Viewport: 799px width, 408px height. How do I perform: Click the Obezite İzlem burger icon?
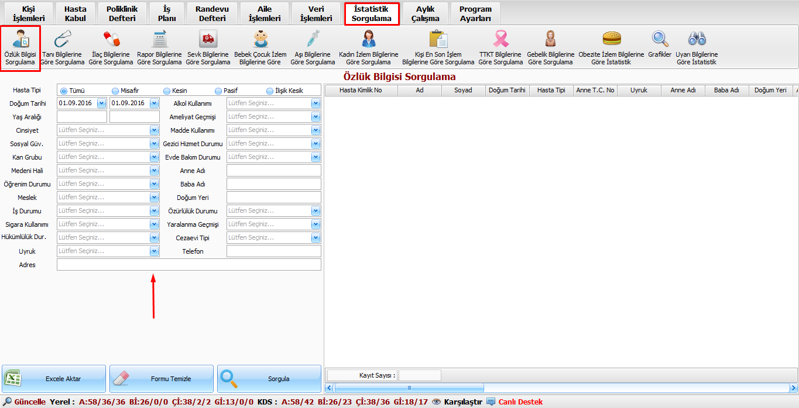tap(611, 39)
